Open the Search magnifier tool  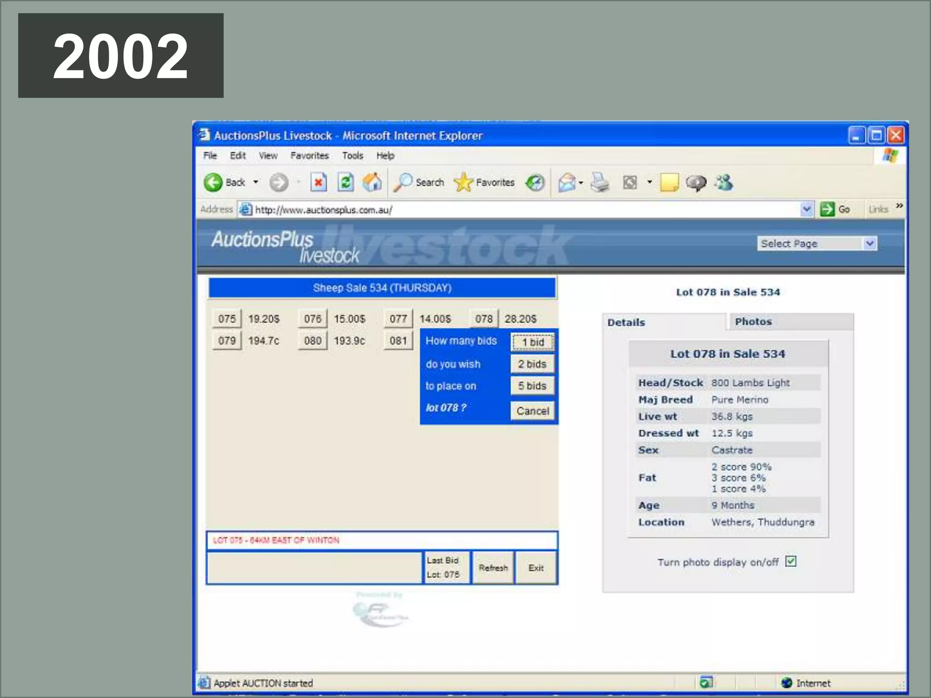[402, 183]
